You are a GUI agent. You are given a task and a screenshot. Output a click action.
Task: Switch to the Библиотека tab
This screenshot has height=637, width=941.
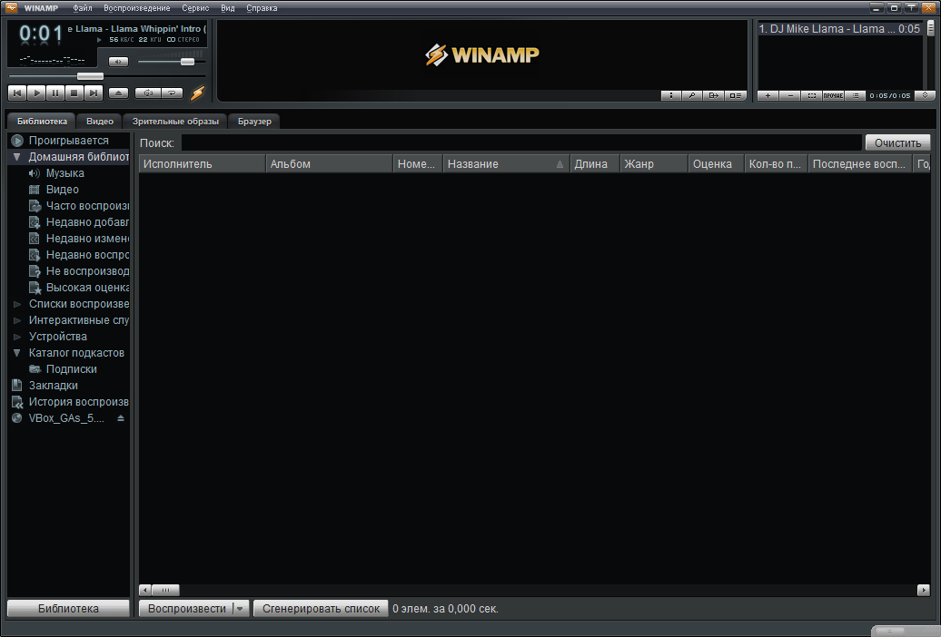click(42, 122)
